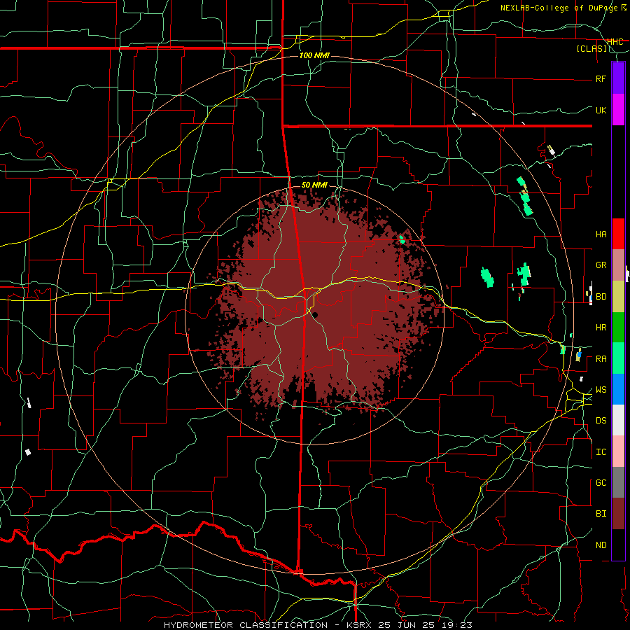Click the DS white legend swatch
Image resolution: width=630 pixels, height=630 pixels.
coord(618,420)
